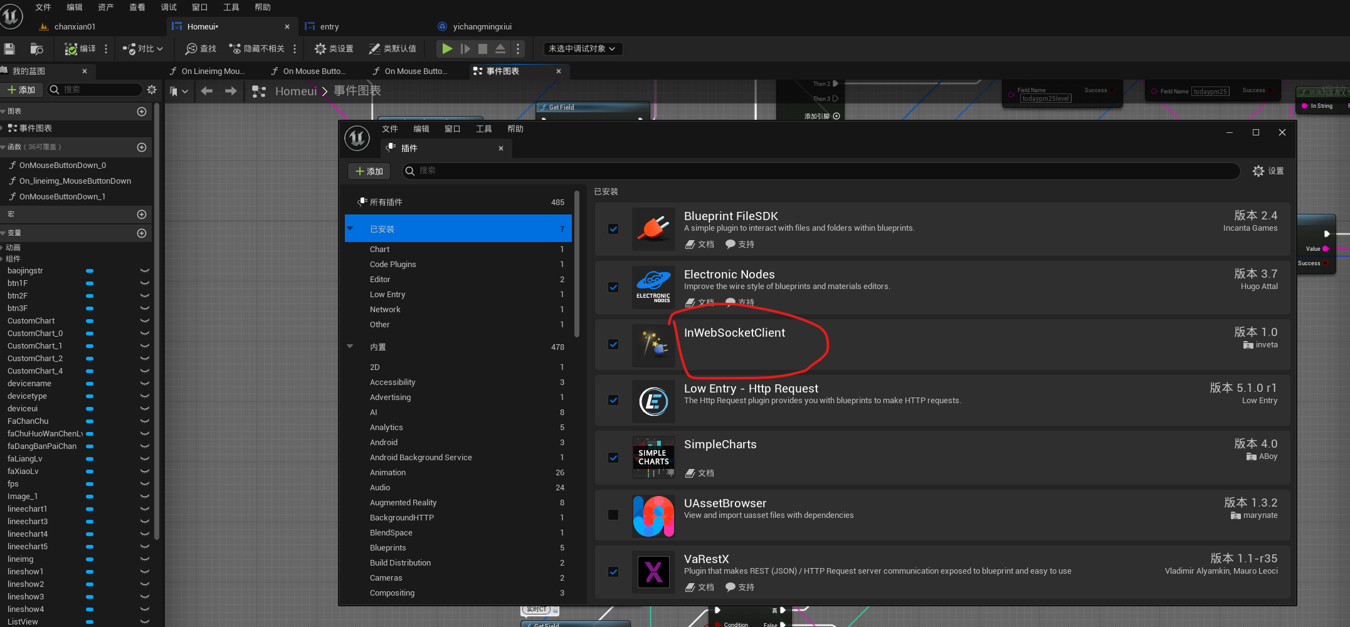This screenshot has width=1350, height=627.
Task: Open My Blueprint settings gear
Action: pyautogui.click(x=152, y=90)
